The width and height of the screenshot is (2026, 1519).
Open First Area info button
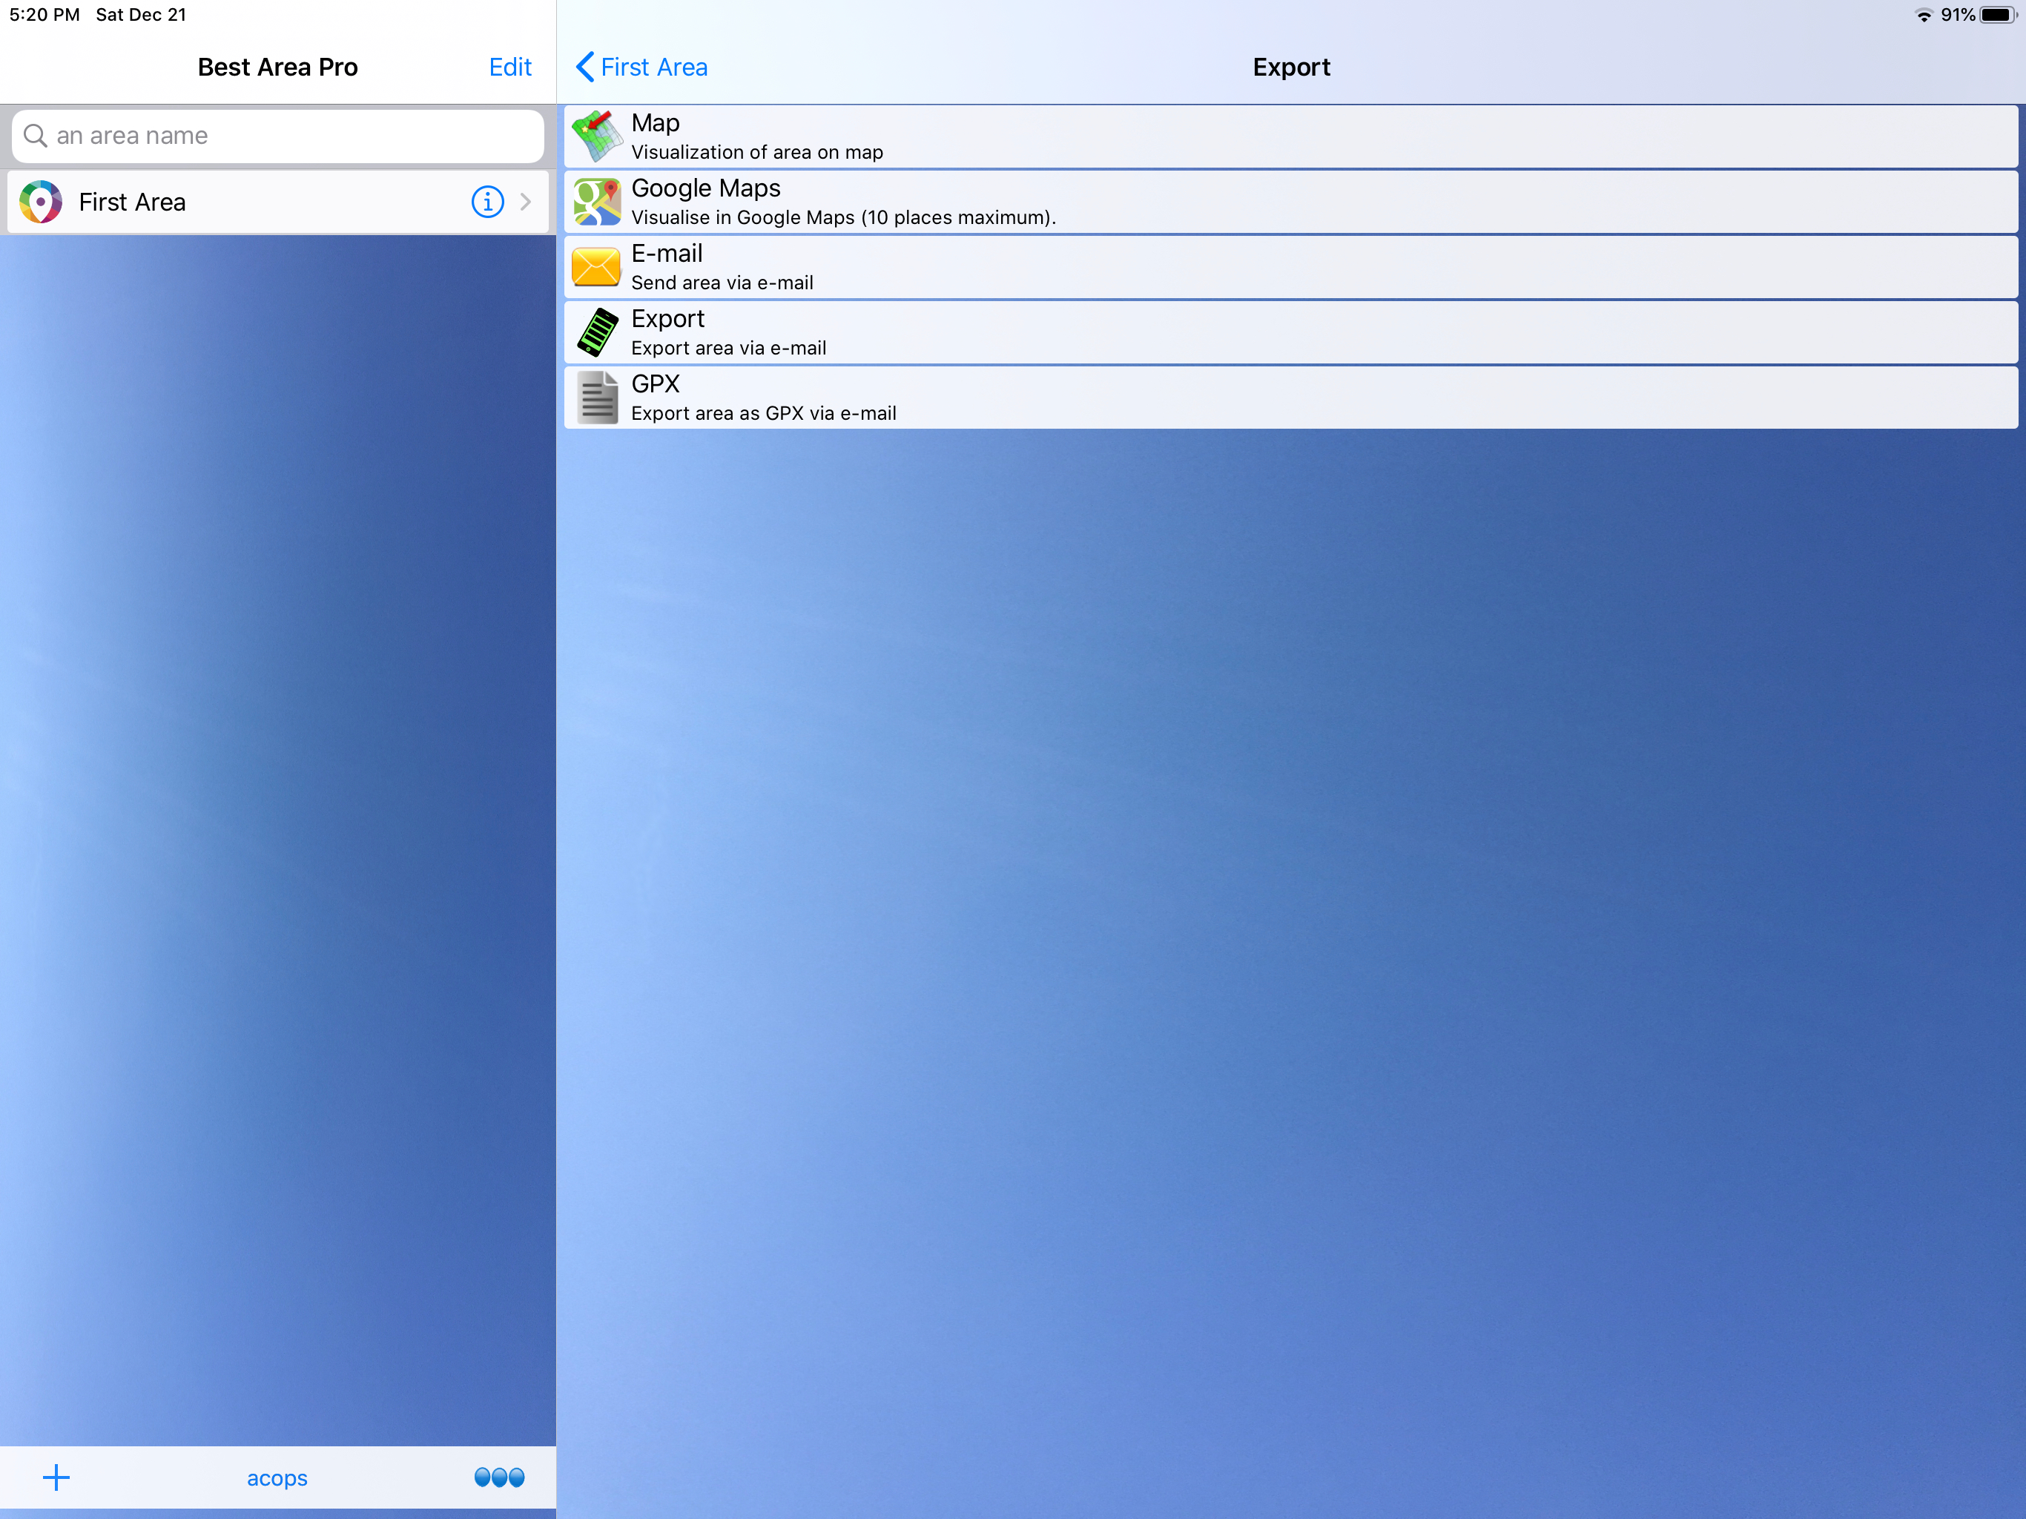[x=487, y=202]
